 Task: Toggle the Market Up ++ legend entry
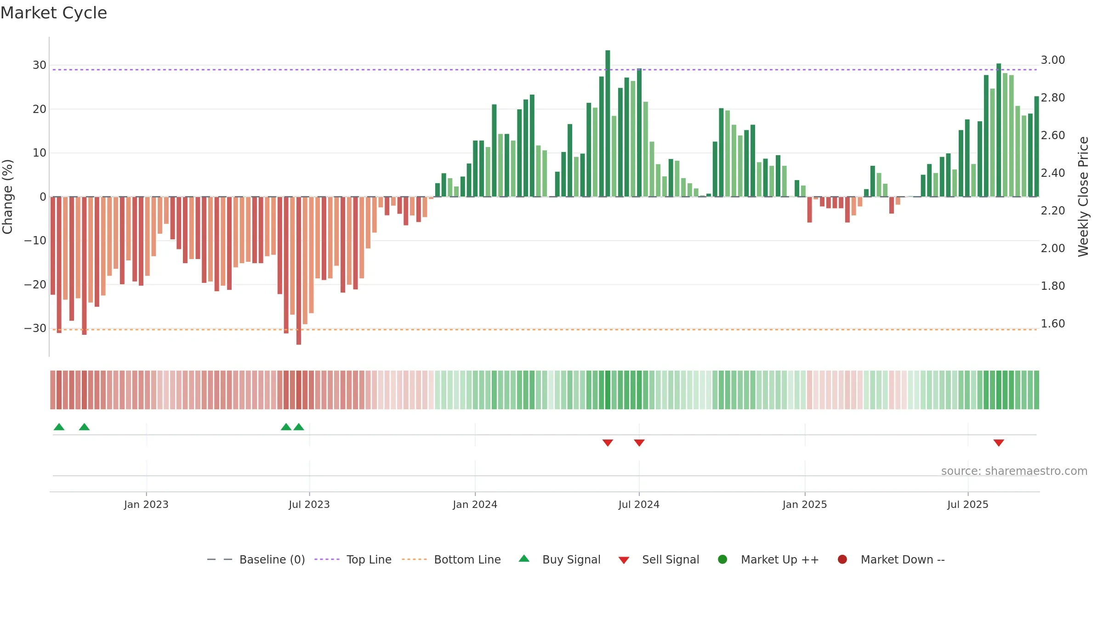(x=768, y=559)
